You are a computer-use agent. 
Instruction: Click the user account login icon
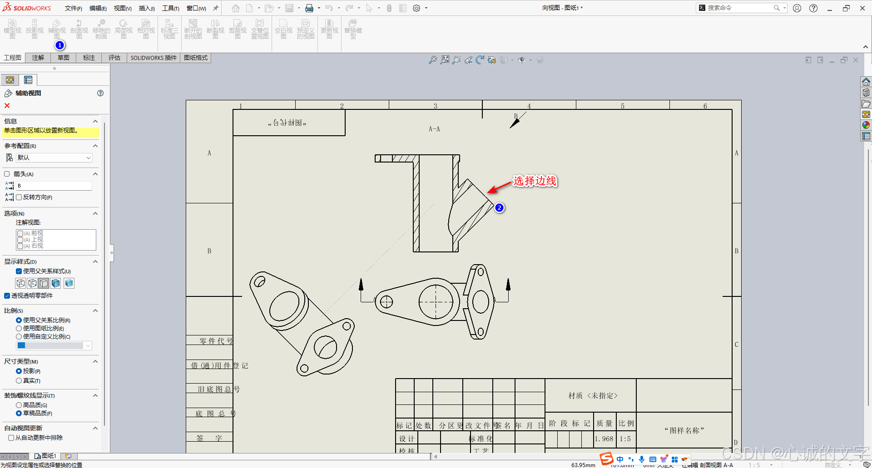[797, 8]
